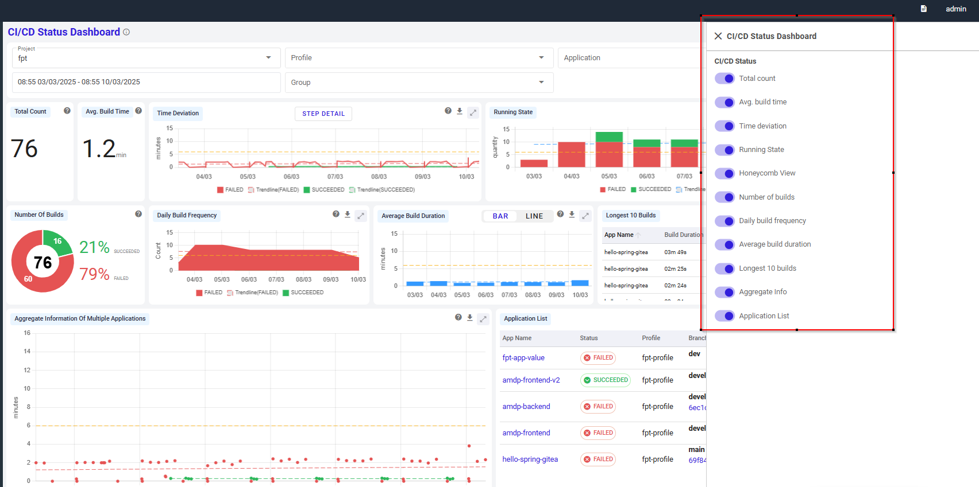Screen dimensions: 979x487
Task: Open hello-spring-gitea link in Application List
Action: click(530, 459)
